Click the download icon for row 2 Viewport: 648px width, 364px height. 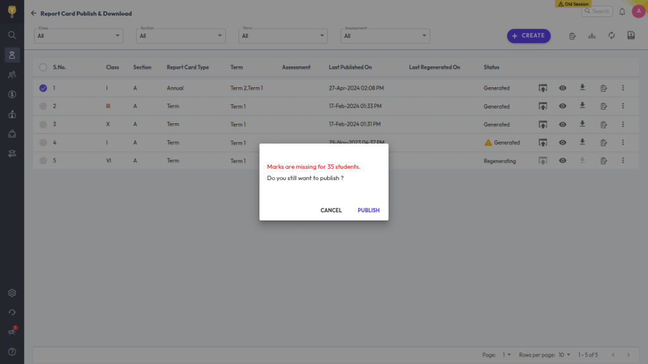coord(583,106)
